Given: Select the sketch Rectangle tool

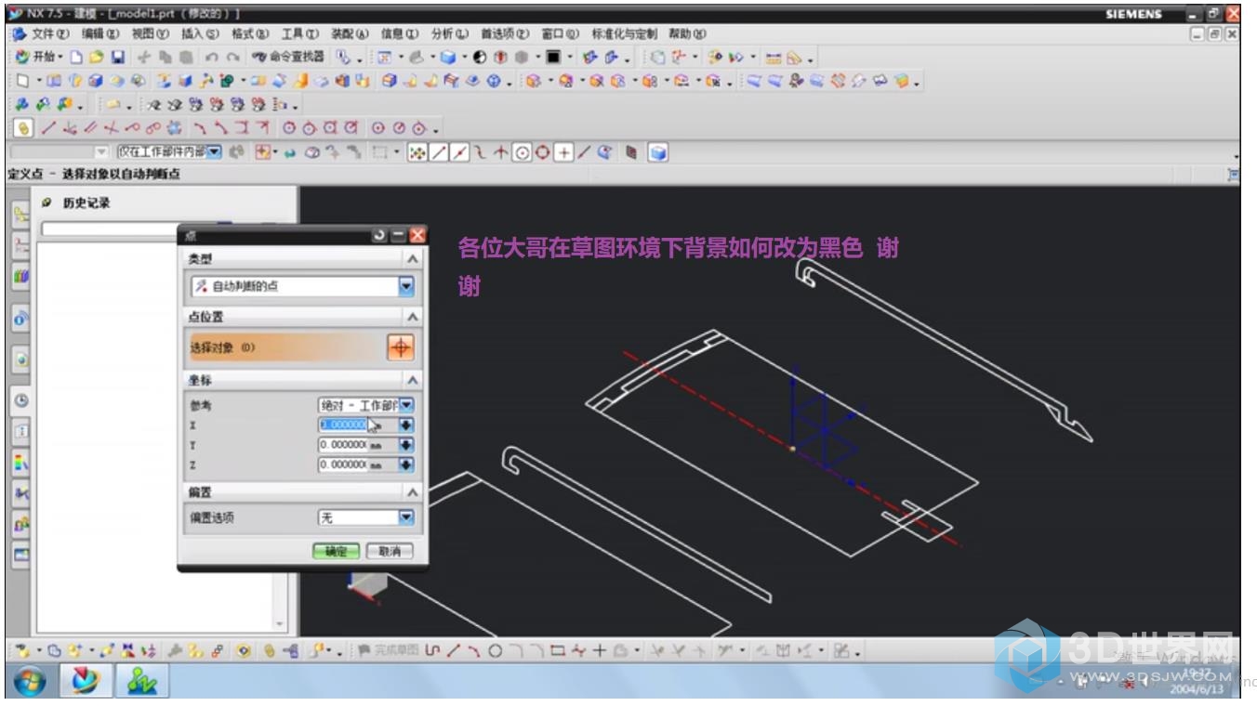Looking at the screenshot, I should click(x=557, y=651).
